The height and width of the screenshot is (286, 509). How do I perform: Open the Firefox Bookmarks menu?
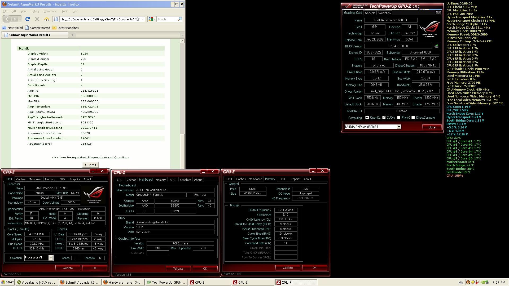coord(50,11)
